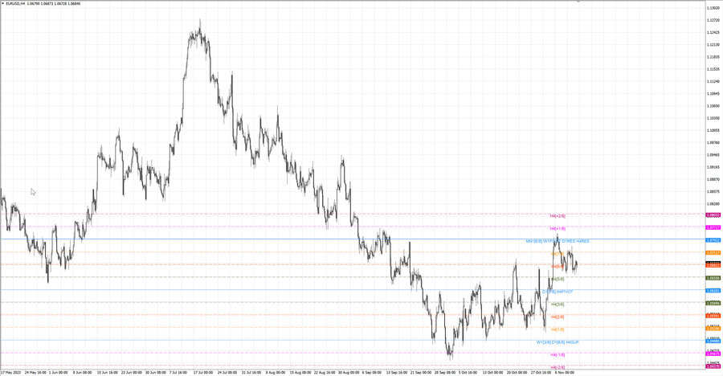Select the H4[2/8] level label
This screenshot has width=723, height=376.
click(558, 317)
